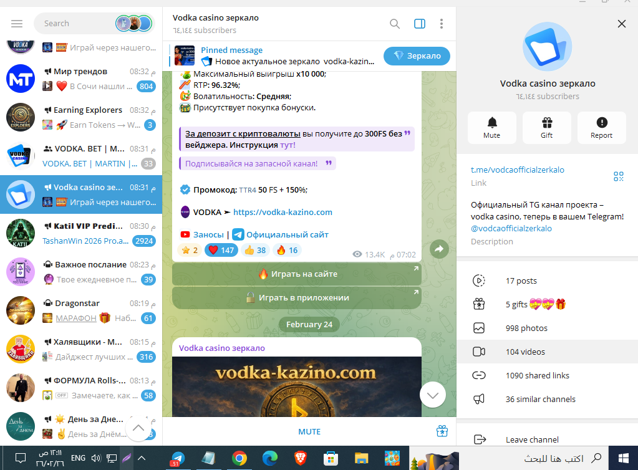React with heart 147 reaction
This screenshot has height=470, width=638.
[221, 250]
